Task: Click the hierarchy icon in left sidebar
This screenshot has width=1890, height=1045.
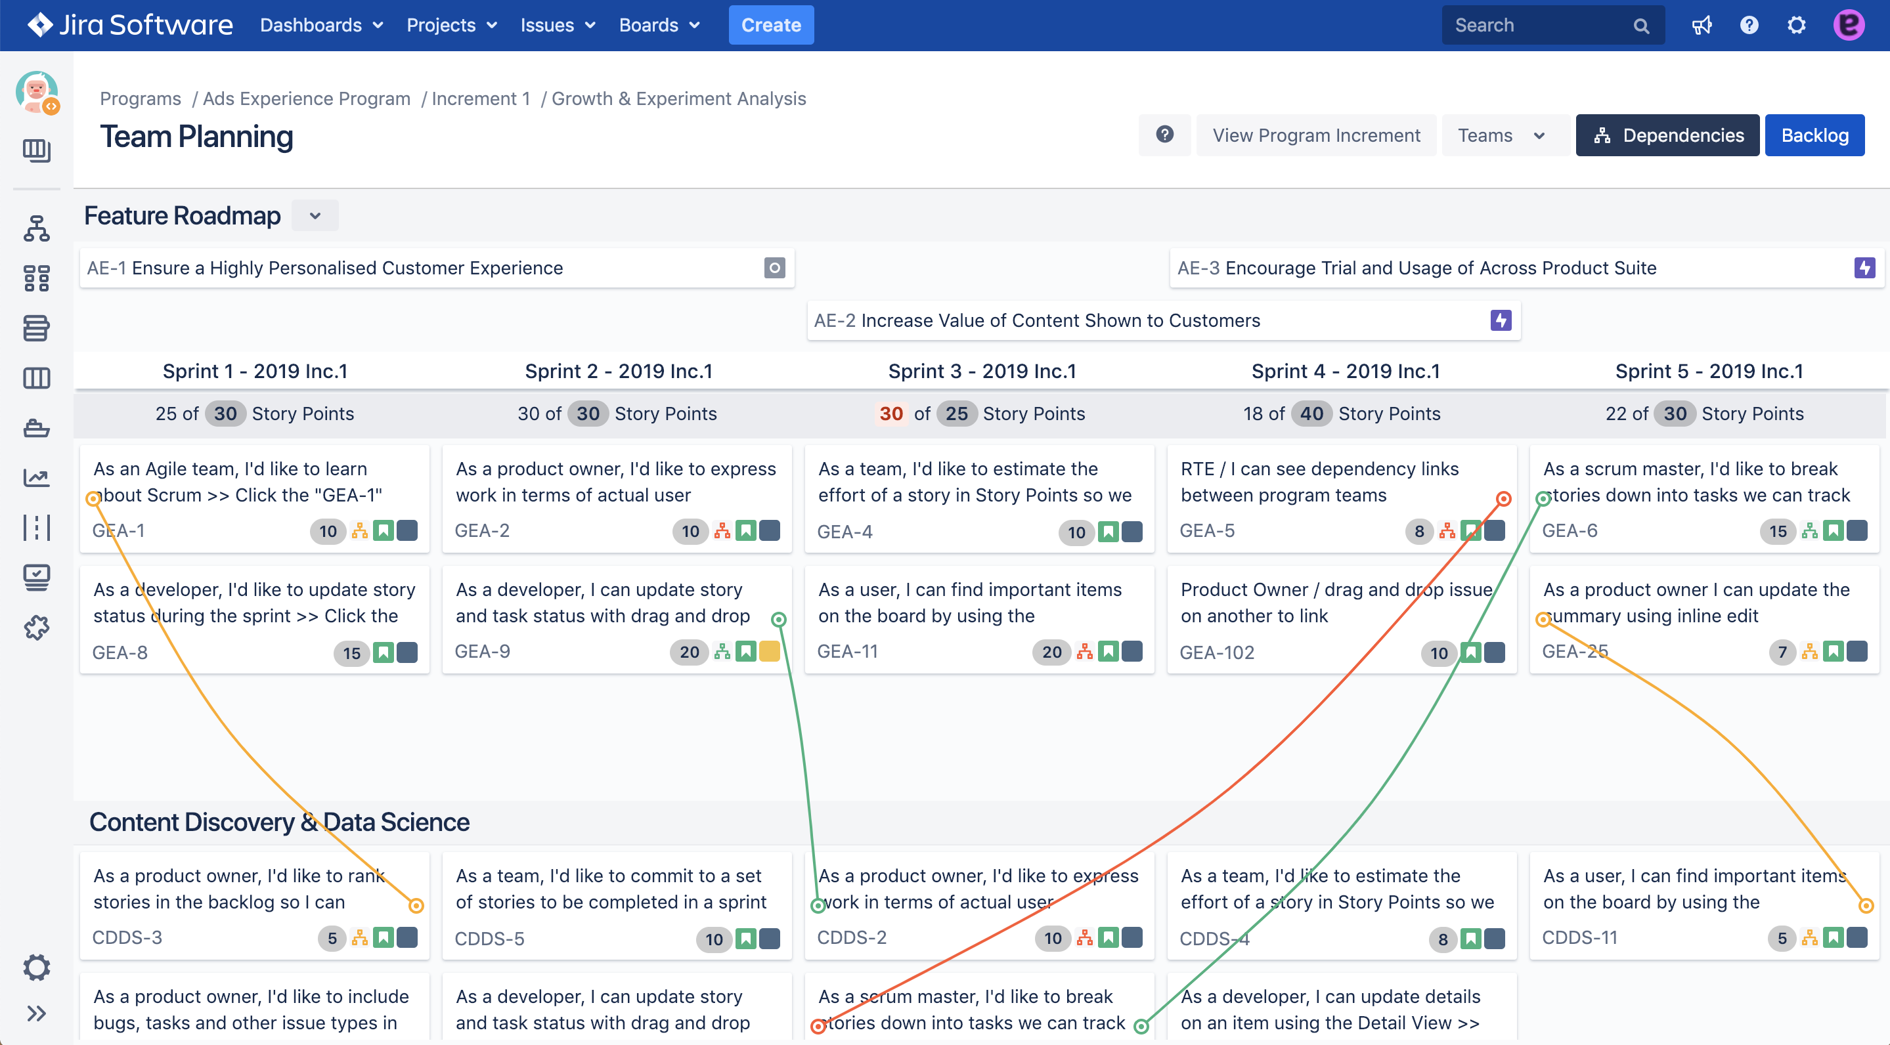Action: (36, 228)
